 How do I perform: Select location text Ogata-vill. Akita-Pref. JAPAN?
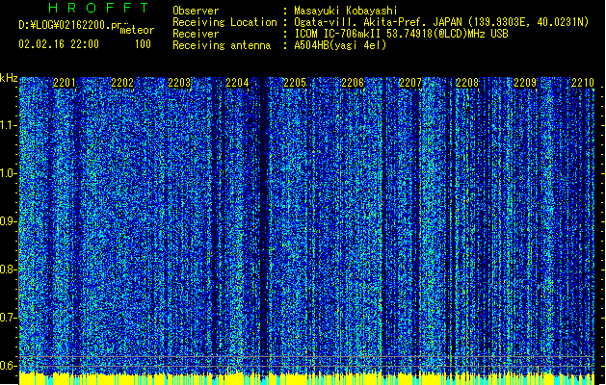click(x=378, y=22)
